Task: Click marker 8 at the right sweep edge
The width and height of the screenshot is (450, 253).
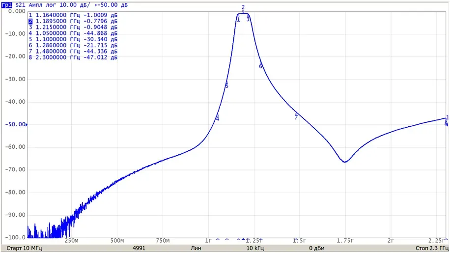Action: pos(446,123)
